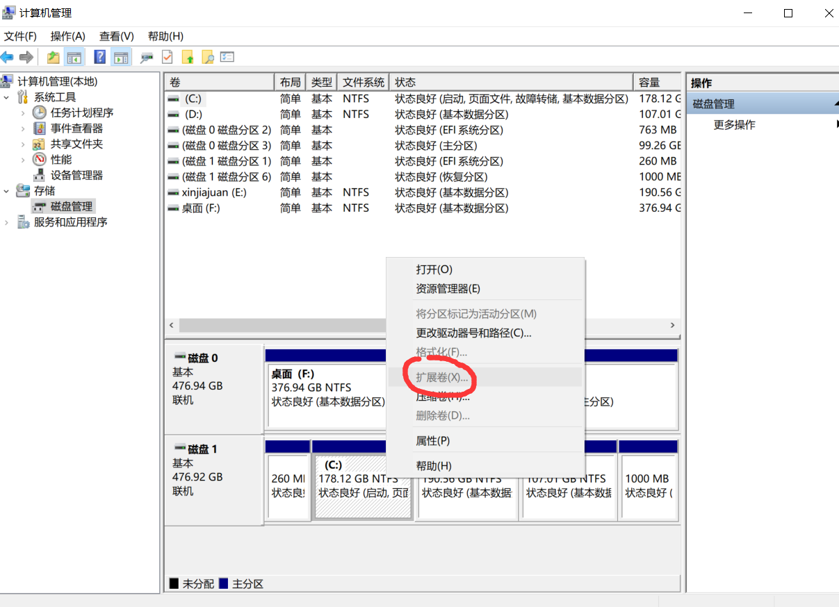
Task: Sort by the 卷 column header
Action: (219, 82)
